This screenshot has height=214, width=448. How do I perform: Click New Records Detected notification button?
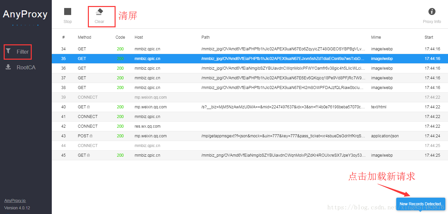click(421, 204)
